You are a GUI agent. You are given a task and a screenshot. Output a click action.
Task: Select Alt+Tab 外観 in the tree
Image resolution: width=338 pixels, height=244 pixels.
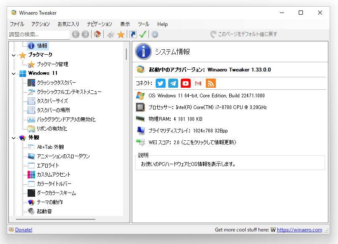pyautogui.click(x=51, y=147)
